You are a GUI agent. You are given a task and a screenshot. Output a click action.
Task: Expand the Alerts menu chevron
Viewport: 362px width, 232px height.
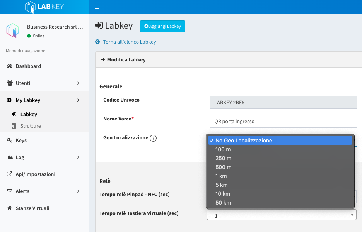point(78,191)
